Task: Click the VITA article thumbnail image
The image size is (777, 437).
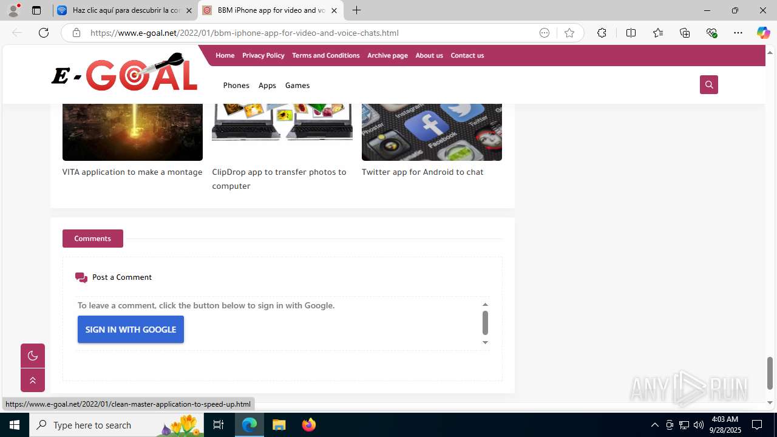Action: [x=132, y=132]
